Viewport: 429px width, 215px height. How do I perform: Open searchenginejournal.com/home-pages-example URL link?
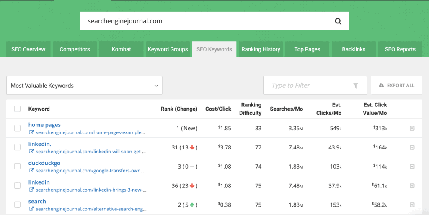[x=90, y=132]
